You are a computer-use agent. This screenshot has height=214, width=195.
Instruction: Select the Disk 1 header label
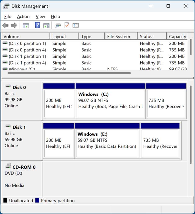coord(19,127)
